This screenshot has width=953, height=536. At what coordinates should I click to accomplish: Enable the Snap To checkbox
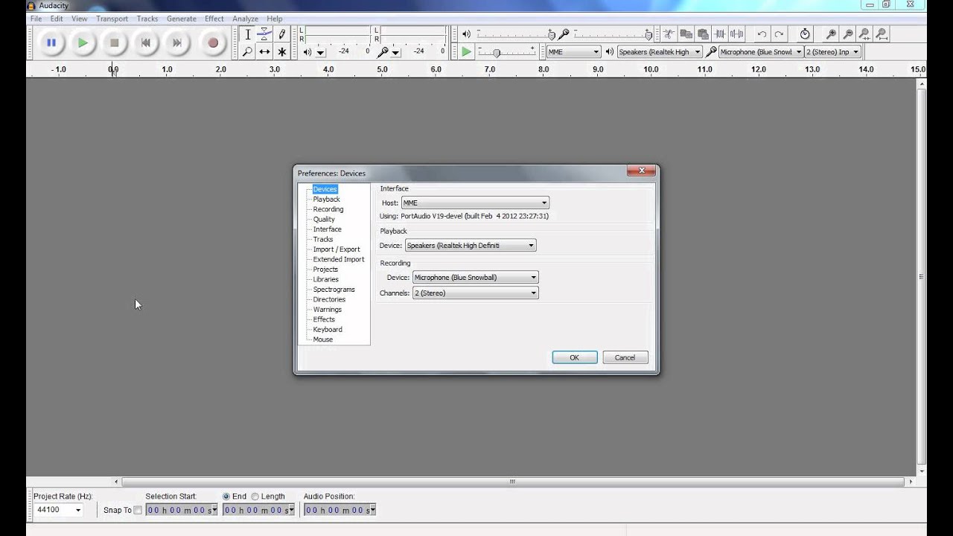click(138, 510)
